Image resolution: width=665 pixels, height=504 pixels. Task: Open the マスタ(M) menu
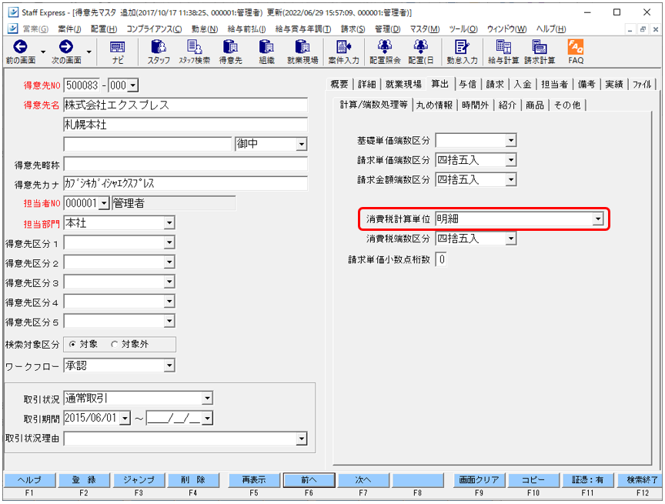(x=425, y=28)
